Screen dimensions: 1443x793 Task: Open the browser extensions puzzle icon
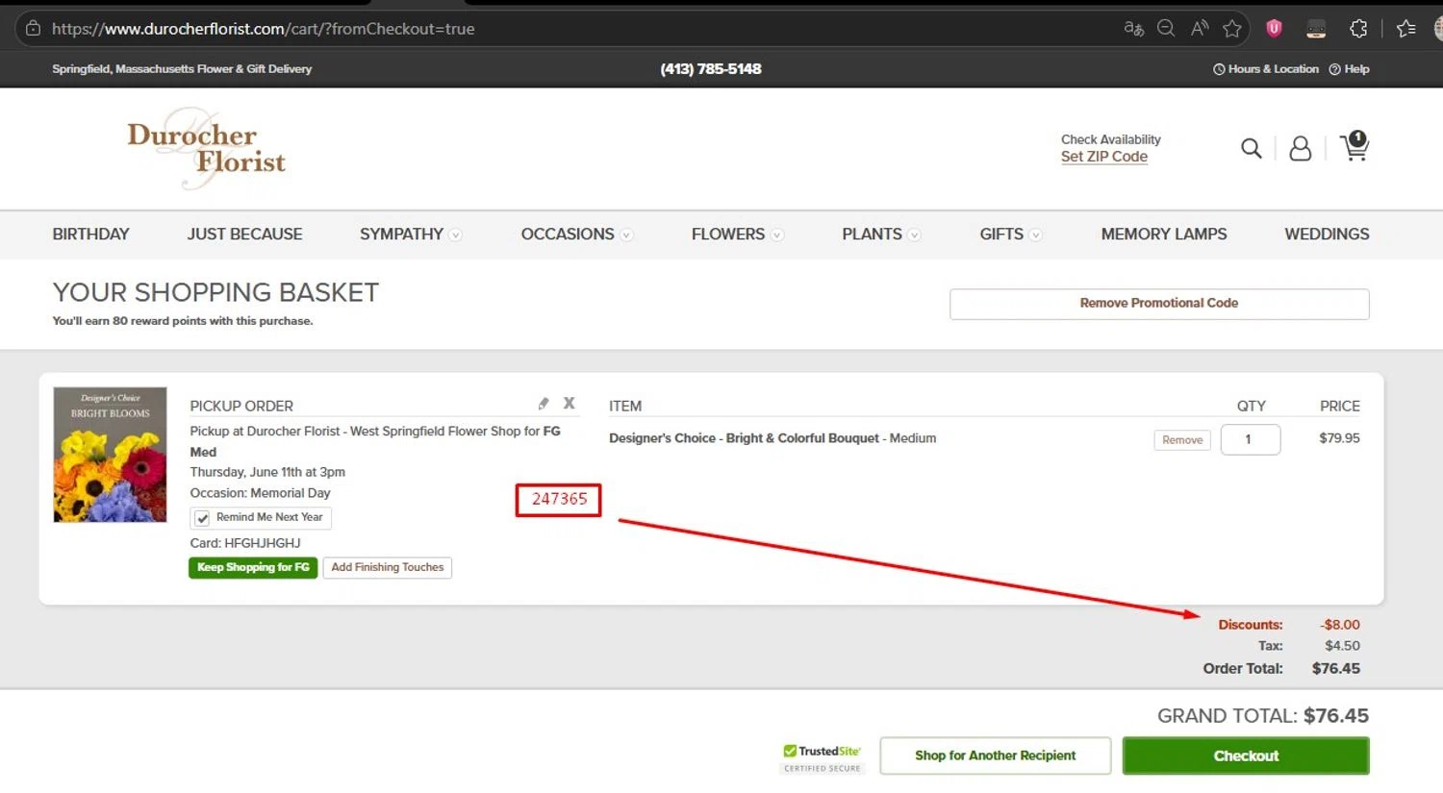click(1358, 29)
